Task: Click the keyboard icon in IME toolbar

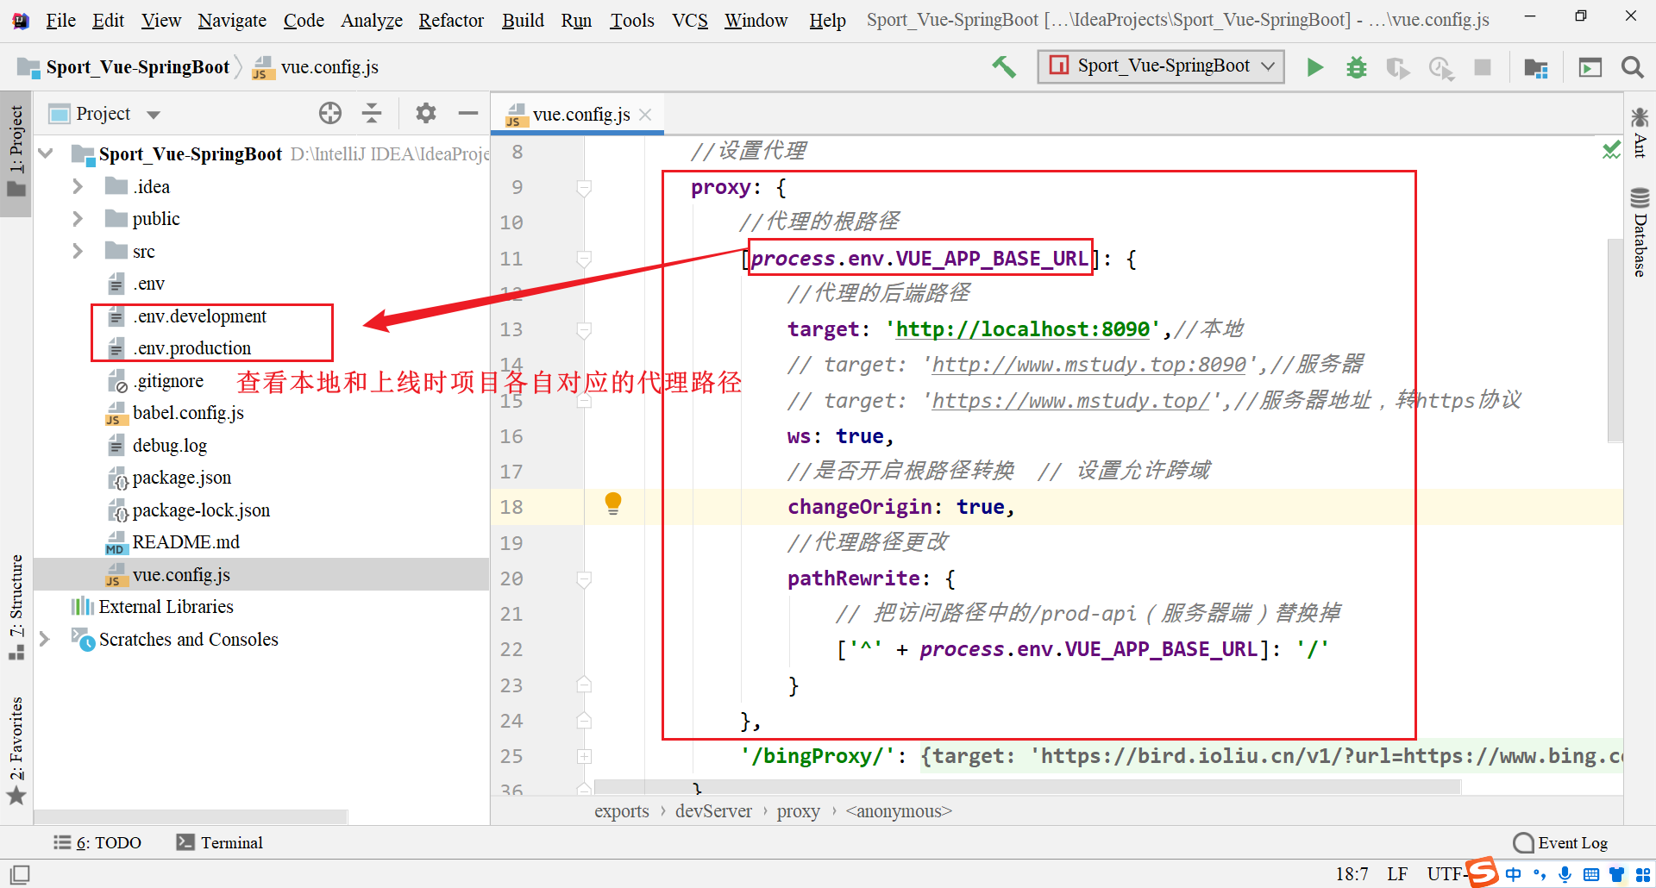Action: click(1591, 874)
